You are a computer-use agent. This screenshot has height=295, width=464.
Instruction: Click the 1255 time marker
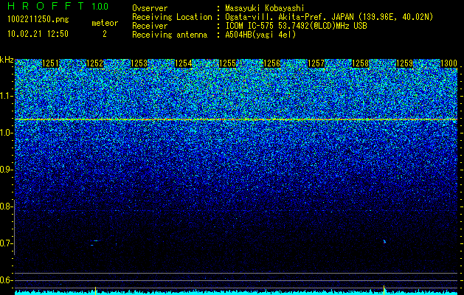pyautogui.click(x=227, y=63)
